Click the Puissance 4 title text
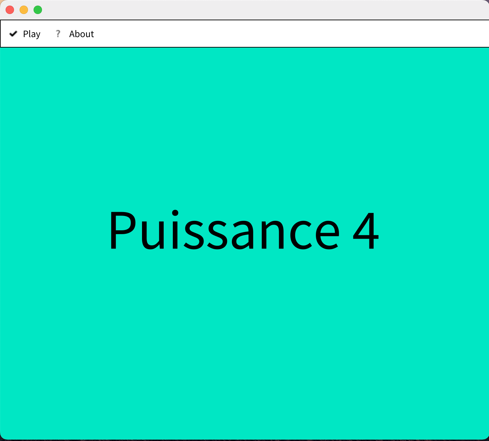 click(x=244, y=230)
